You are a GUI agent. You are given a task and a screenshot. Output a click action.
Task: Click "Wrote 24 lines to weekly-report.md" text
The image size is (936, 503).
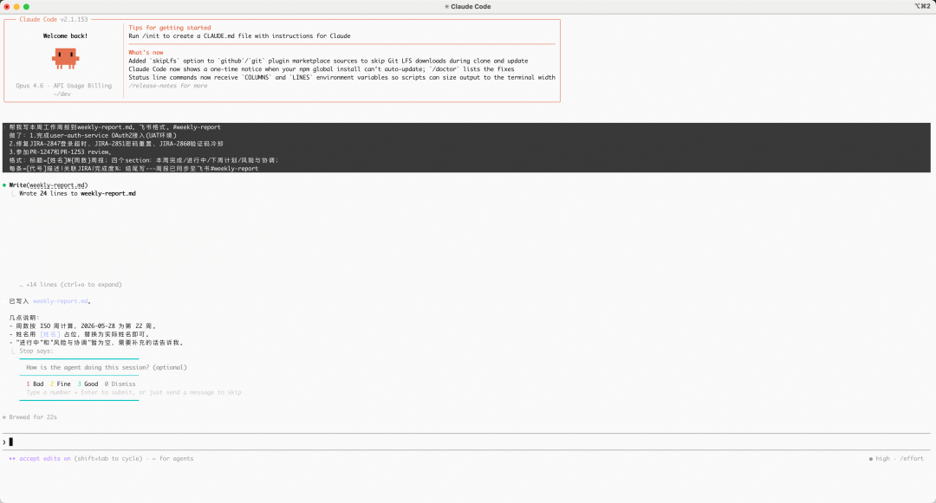[x=78, y=194]
